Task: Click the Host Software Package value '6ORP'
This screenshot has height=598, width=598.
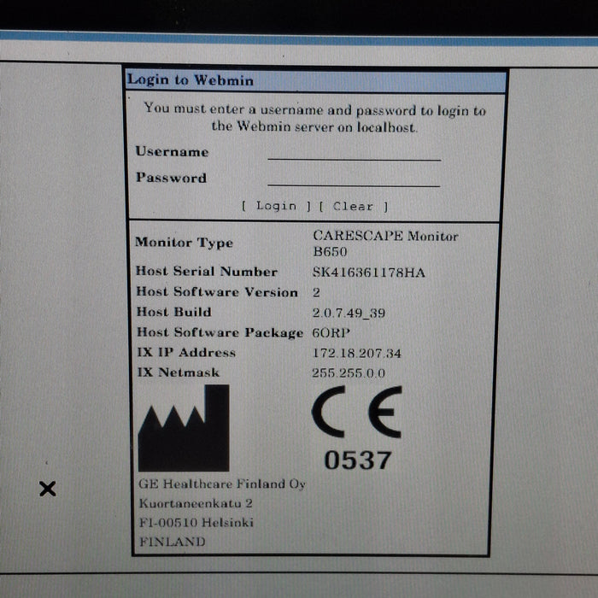Action: pos(331,333)
